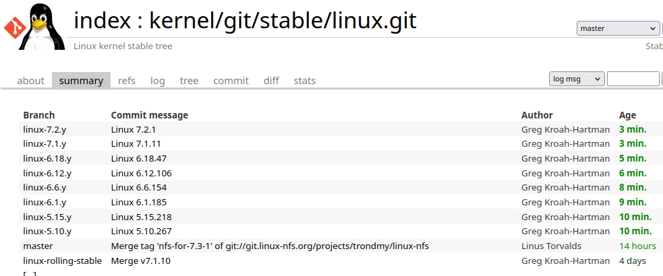663x276 pixels.
Task: Click the master branch link in the table
Action: [38, 246]
